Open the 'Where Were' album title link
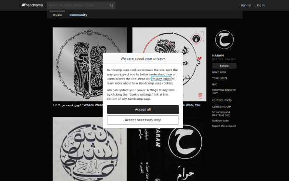The height and width of the screenshot is (181, 289). (x=78, y=105)
